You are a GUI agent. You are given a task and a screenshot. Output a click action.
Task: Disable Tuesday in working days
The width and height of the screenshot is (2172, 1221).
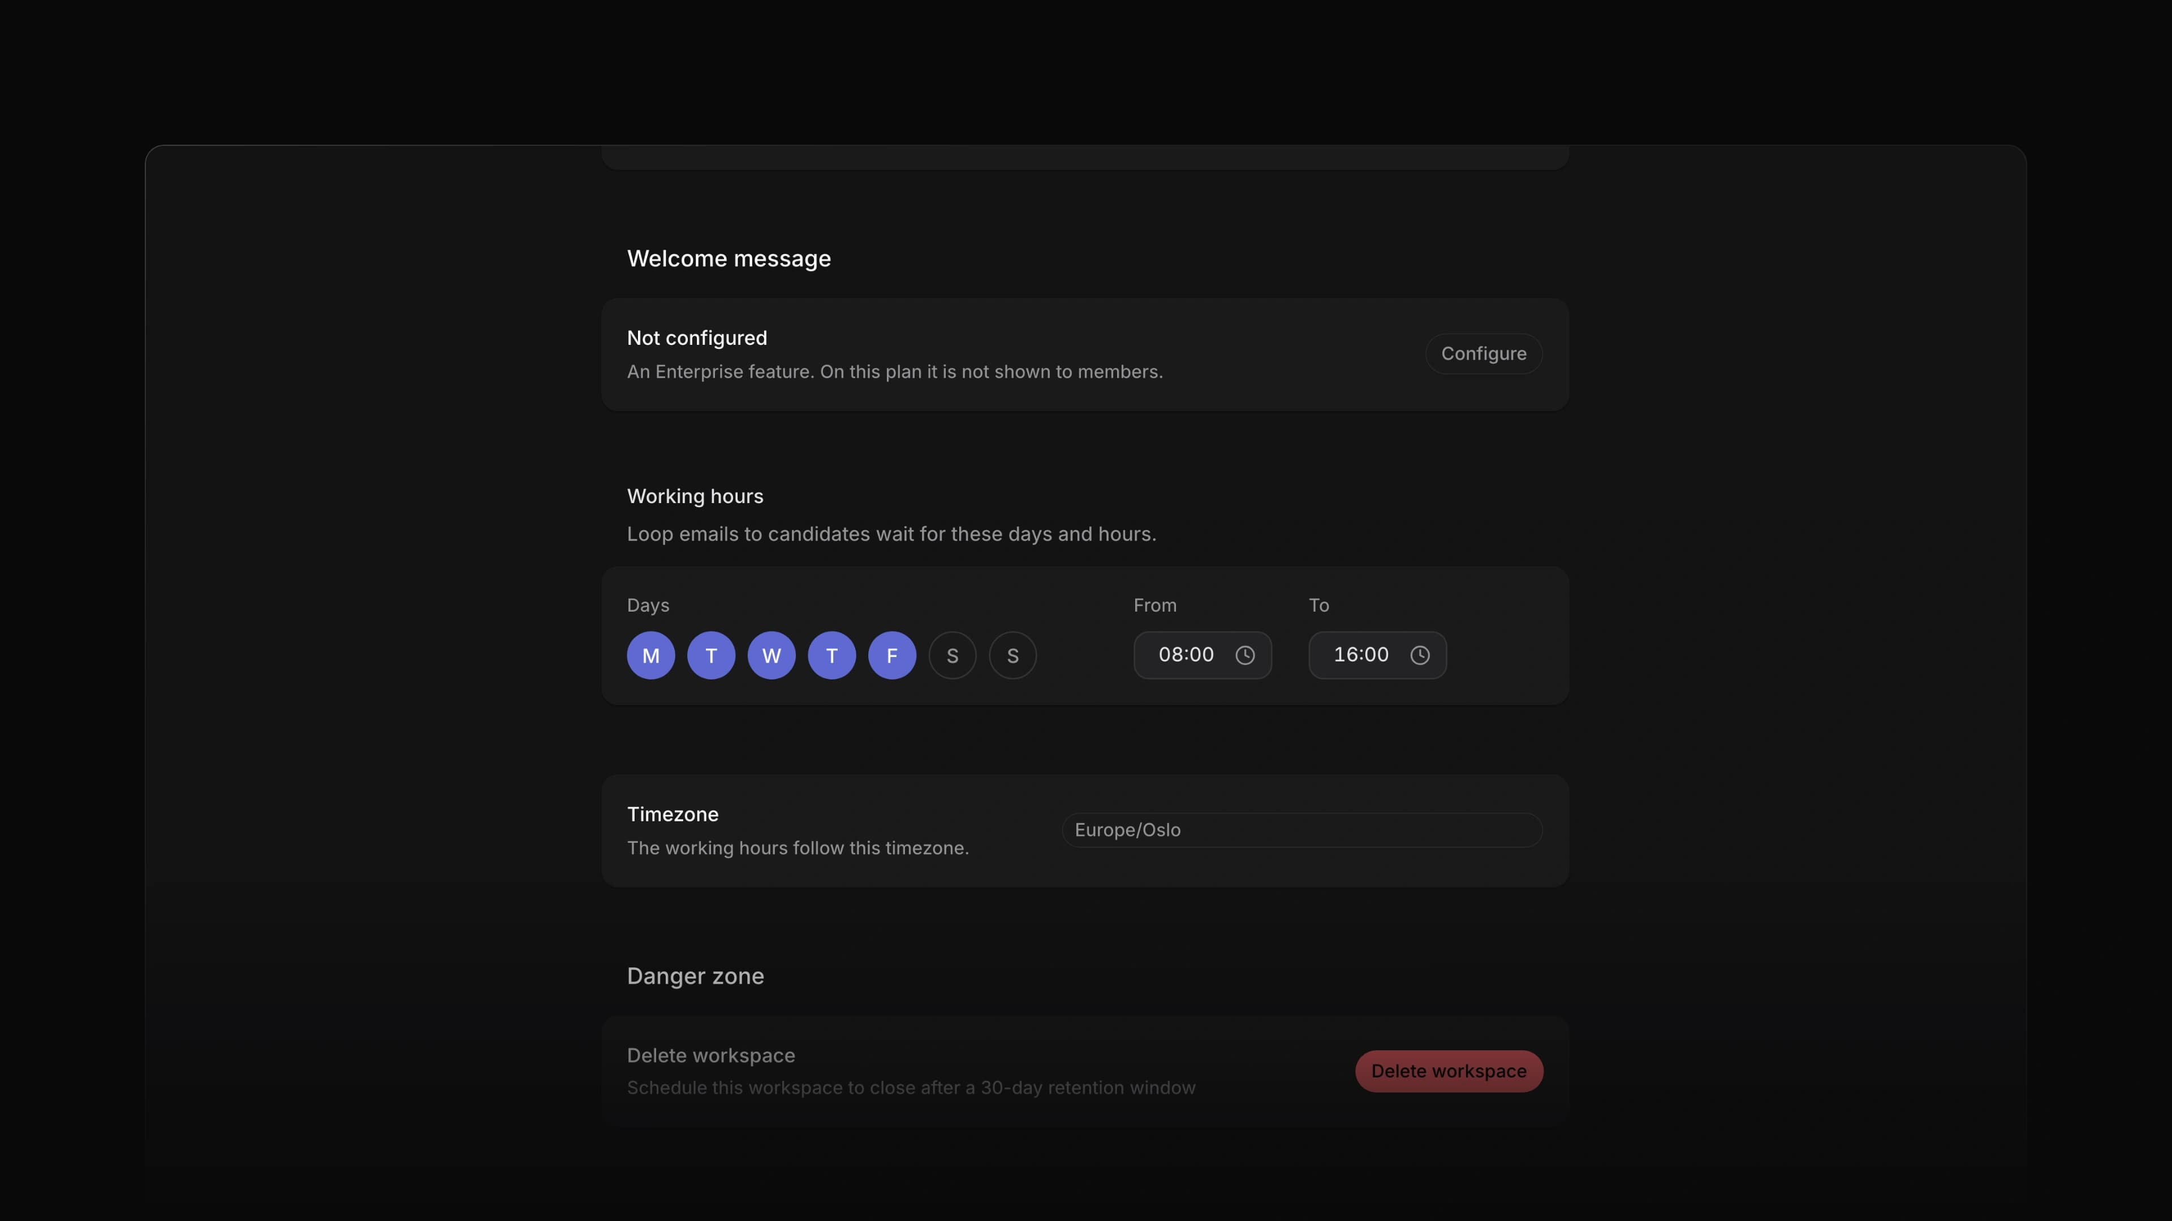[711, 655]
